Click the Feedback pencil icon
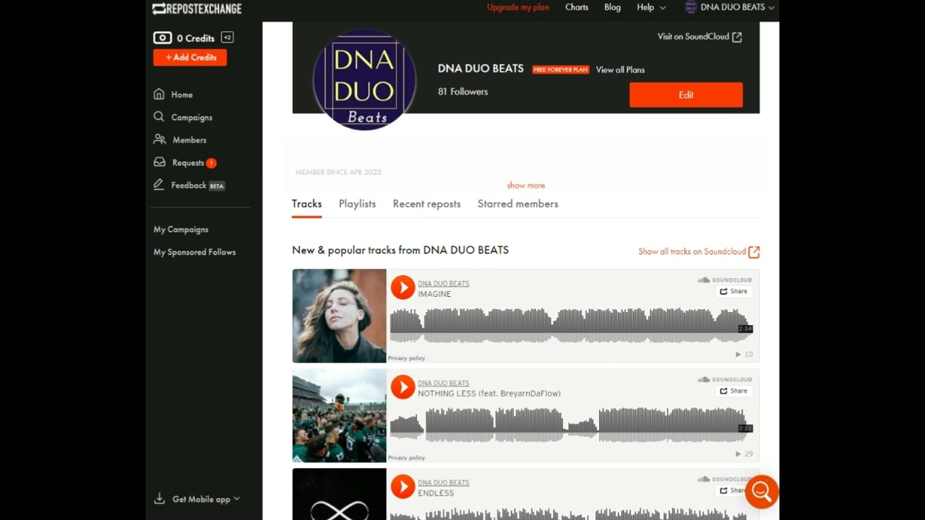The width and height of the screenshot is (925, 520). tap(159, 185)
